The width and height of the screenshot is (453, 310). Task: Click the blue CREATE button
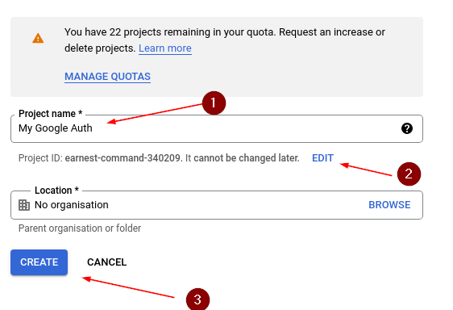(x=39, y=262)
